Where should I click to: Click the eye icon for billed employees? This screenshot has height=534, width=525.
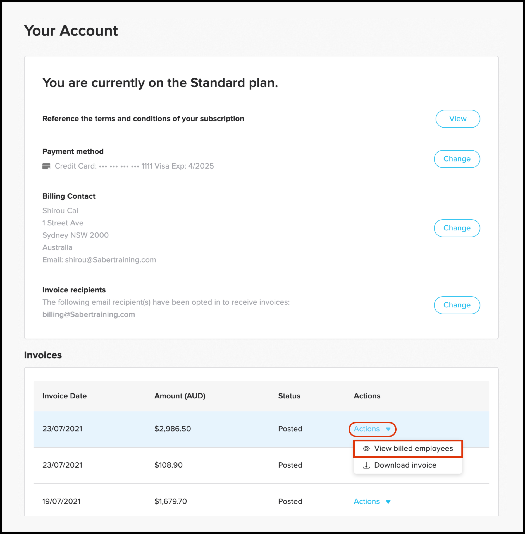pyautogui.click(x=366, y=448)
